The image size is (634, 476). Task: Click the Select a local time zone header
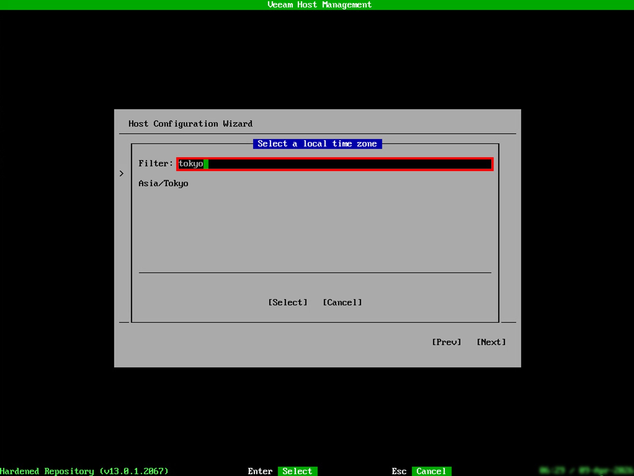[317, 144]
